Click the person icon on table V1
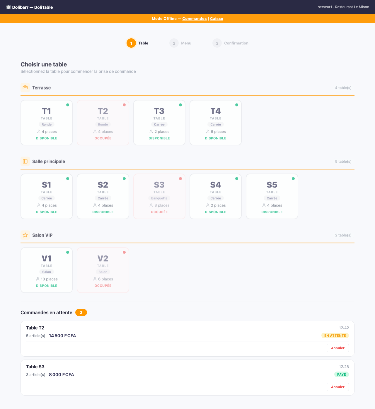 pos(38,279)
